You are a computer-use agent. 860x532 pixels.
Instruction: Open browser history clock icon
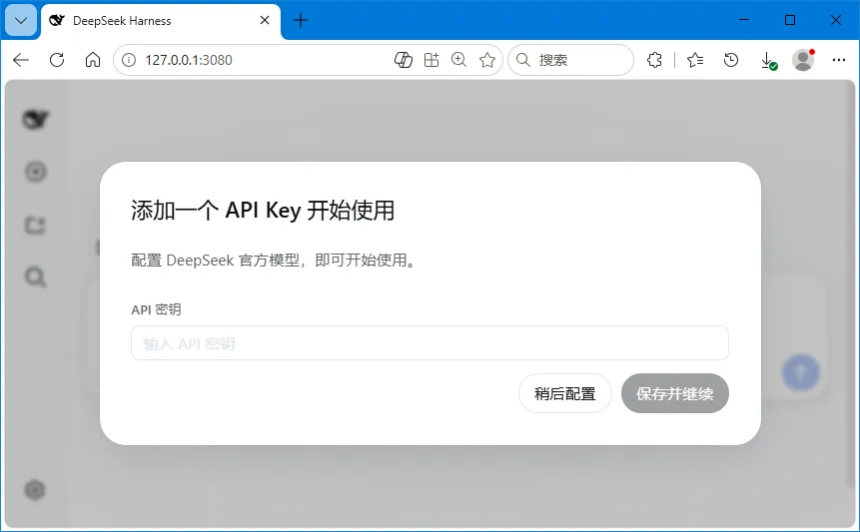click(731, 60)
